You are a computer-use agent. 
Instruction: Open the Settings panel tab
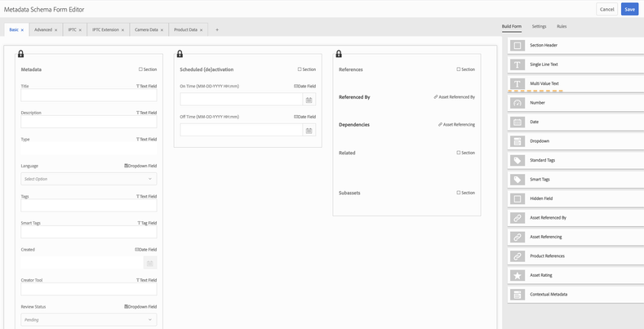coord(540,26)
